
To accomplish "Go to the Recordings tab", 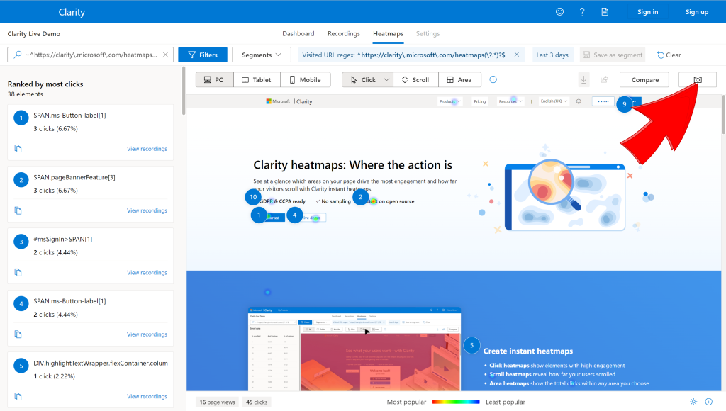I will point(344,34).
